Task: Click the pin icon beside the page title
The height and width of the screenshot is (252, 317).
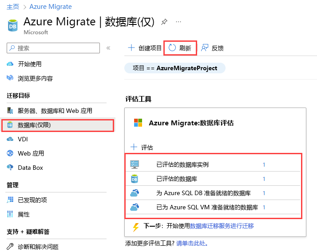Action: (x=164, y=22)
